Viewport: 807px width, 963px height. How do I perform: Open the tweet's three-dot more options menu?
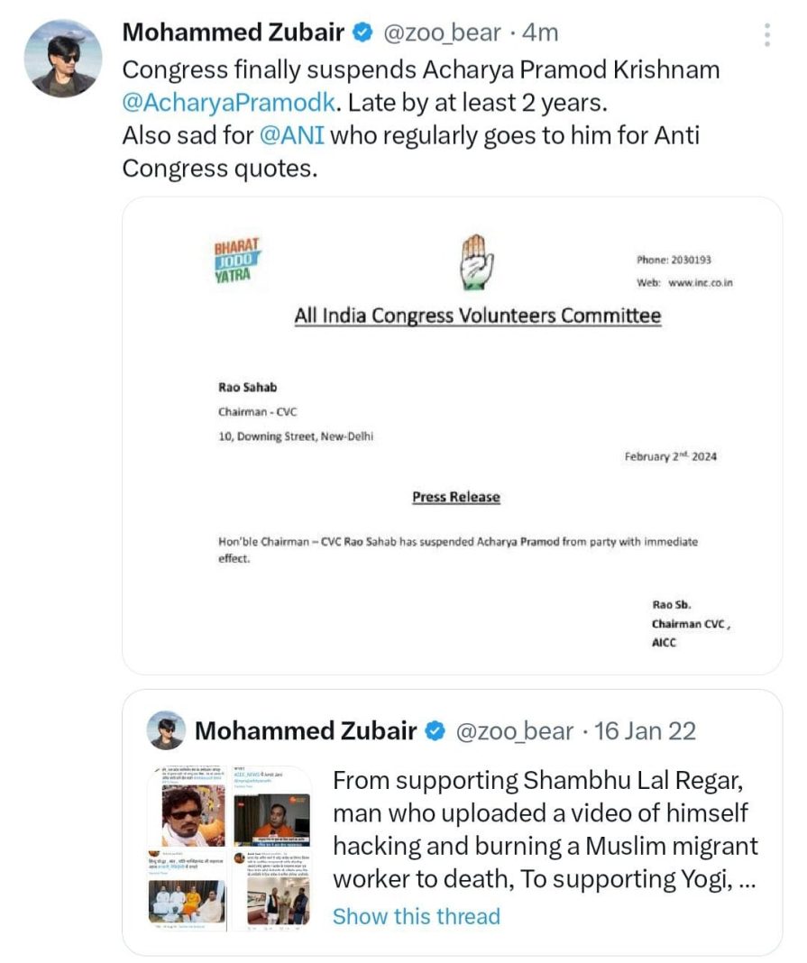[767, 35]
